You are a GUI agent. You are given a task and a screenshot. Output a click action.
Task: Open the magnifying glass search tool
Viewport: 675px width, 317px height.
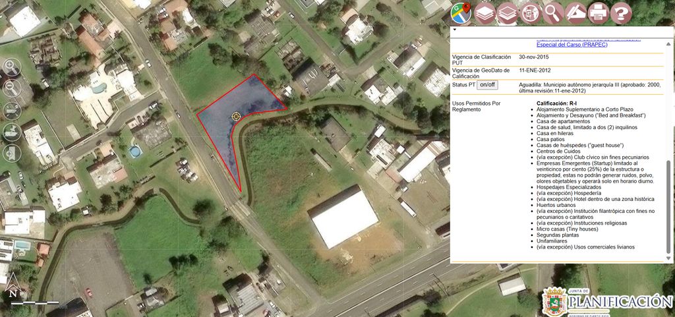[x=553, y=12]
